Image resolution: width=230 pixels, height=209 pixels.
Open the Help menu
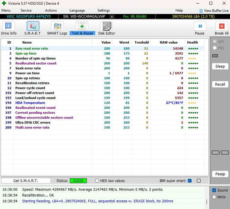pos(179,10)
